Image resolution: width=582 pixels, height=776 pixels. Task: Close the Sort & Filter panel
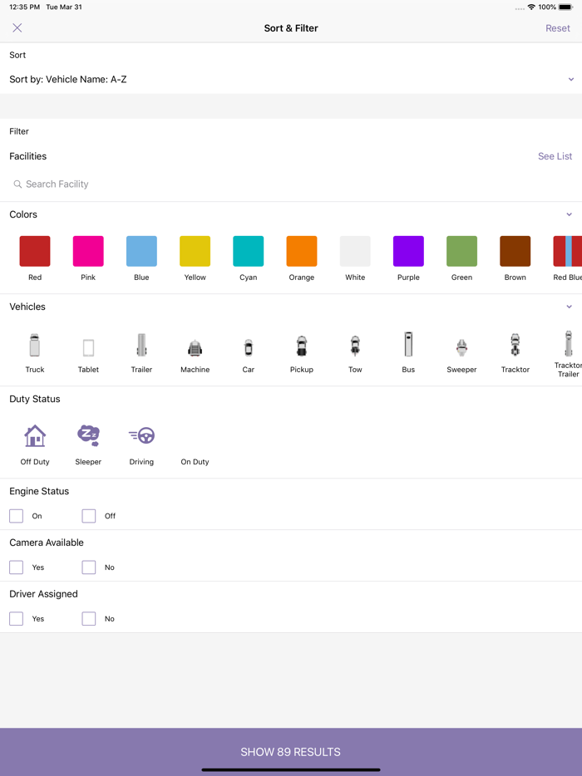(17, 27)
